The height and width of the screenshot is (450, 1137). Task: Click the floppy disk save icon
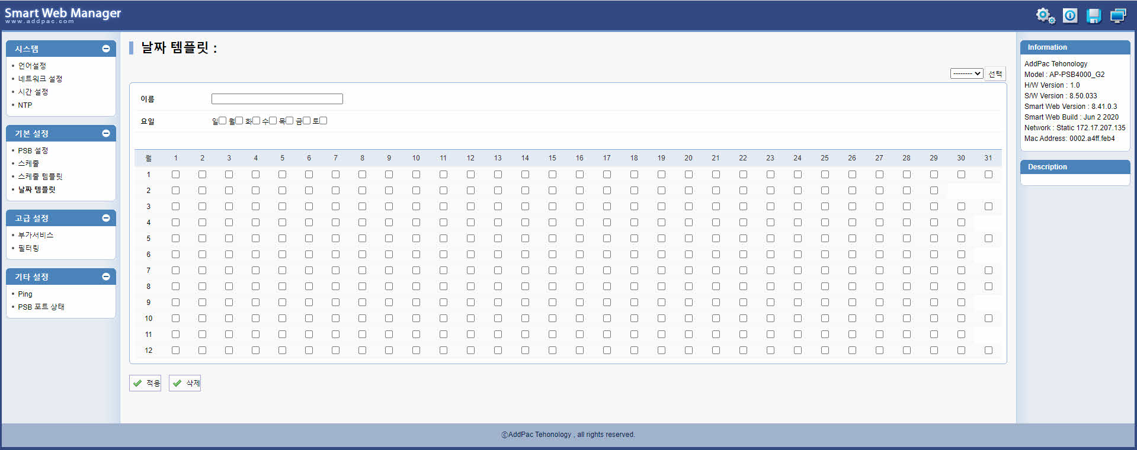(x=1094, y=16)
